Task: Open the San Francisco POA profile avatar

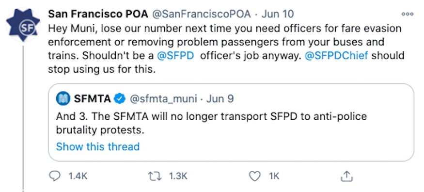Action: (23, 25)
